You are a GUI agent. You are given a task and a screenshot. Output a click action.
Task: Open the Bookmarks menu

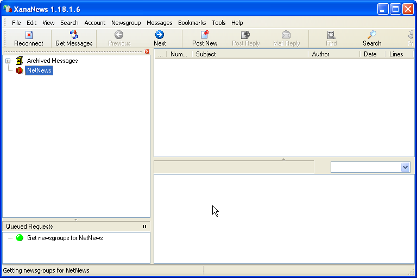click(x=192, y=23)
